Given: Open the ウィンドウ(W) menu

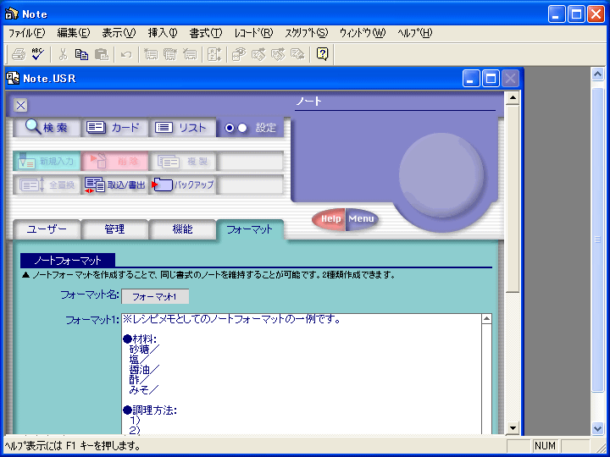Looking at the screenshot, I should tap(363, 33).
